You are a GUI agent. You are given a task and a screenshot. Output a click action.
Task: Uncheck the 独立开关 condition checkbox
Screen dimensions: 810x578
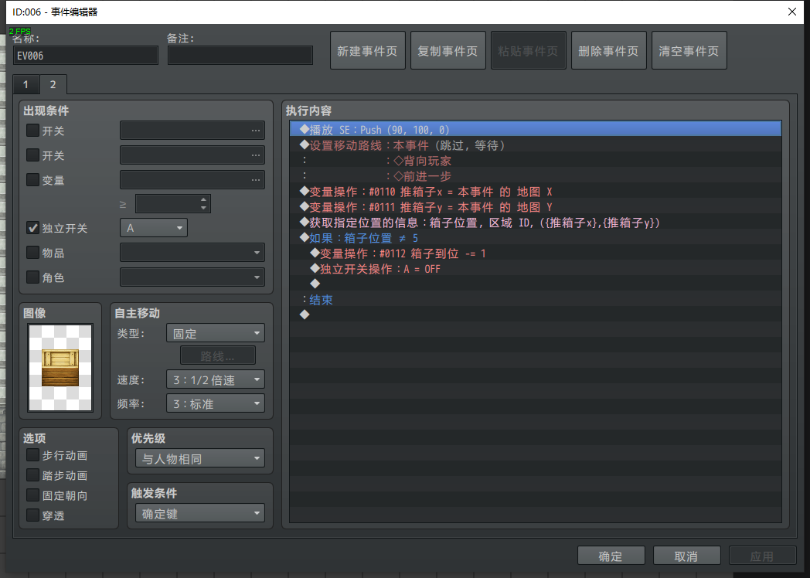[x=32, y=228]
